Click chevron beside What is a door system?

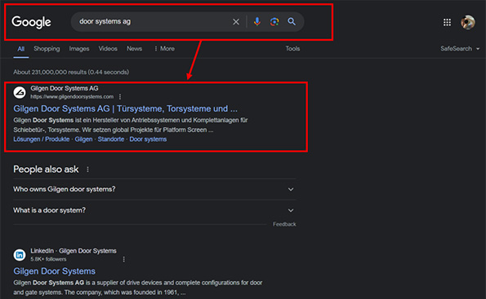[291, 210]
